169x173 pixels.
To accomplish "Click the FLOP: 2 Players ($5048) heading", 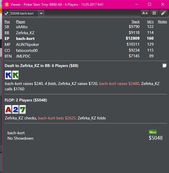I will 26,100.
